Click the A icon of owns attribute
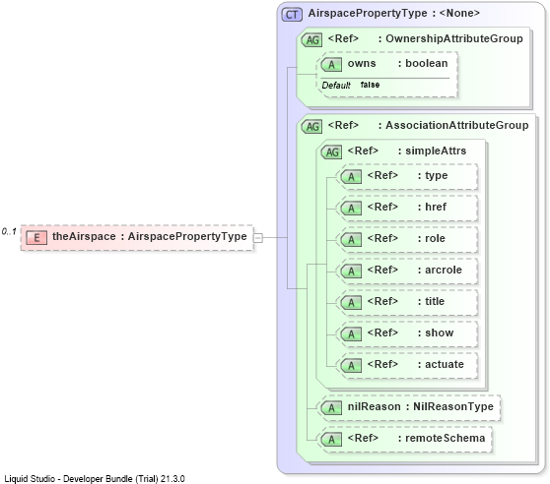 (331, 64)
